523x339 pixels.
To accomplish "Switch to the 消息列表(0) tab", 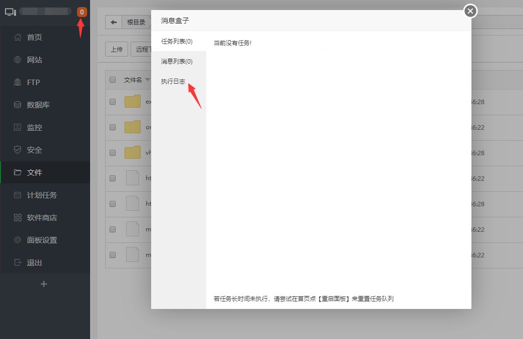I will click(177, 61).
